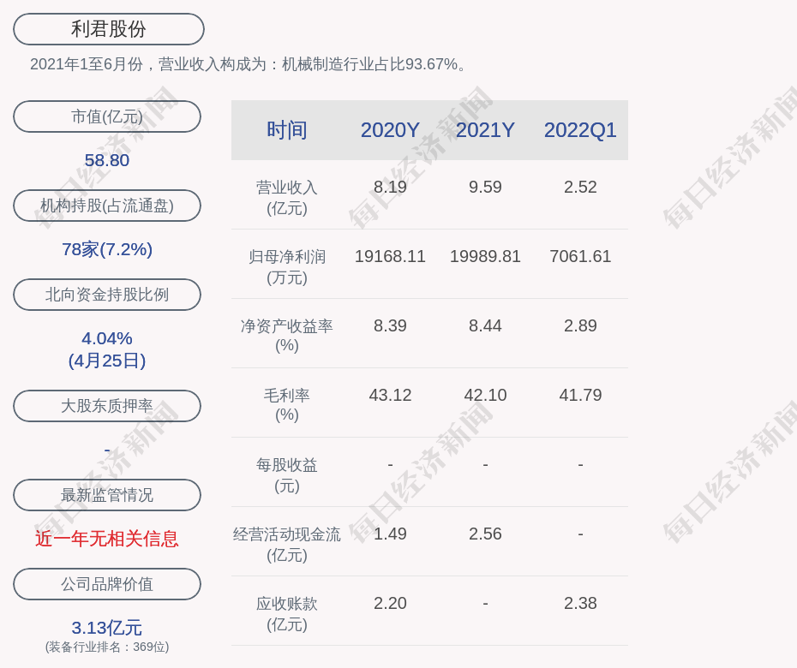
Task: Click the 2021Y revenue value 9.59
Action: 485,187
